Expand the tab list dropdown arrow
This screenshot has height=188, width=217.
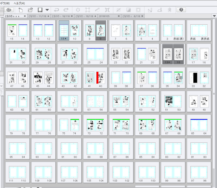coord(214,16)
